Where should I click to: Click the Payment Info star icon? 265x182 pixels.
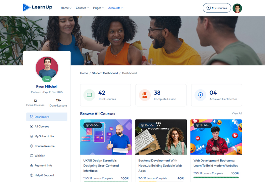coord(31,165)
